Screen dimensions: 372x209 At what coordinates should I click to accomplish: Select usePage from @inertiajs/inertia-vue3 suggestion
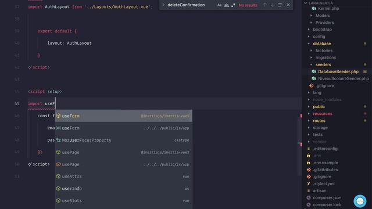coord(124,152)
